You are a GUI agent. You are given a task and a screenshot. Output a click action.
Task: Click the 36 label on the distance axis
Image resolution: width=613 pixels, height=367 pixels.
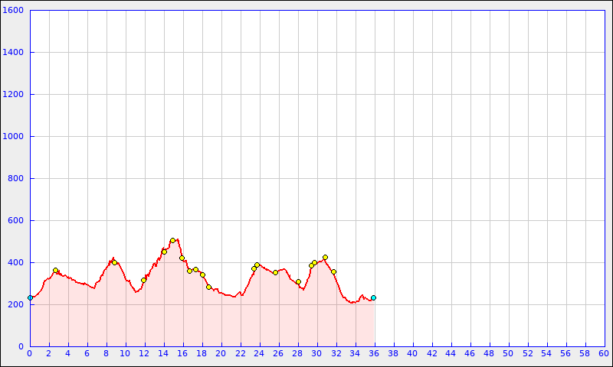pos(374,353)
